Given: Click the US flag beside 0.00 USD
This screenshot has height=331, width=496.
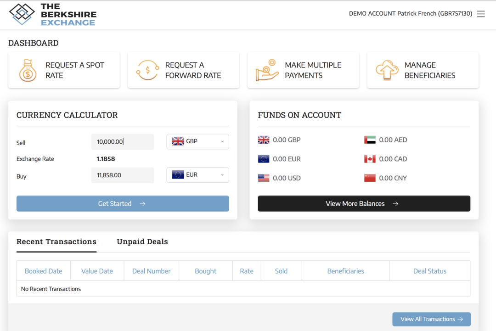Looking at the screenshot, I should pos(264,178).
